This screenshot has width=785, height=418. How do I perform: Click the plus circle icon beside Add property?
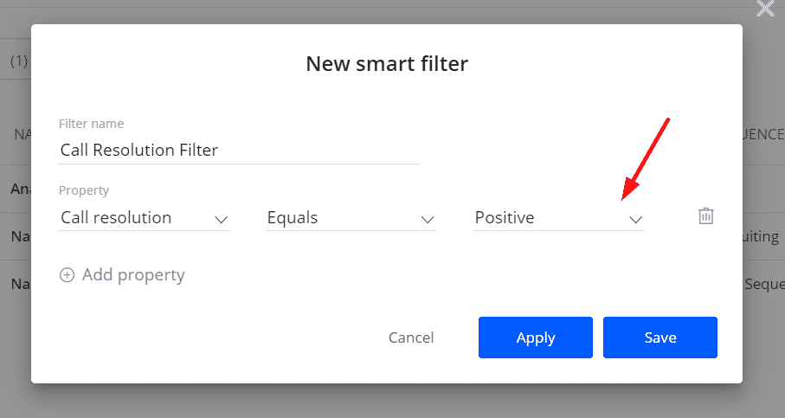pyautogui.click(x=68, y=275)
